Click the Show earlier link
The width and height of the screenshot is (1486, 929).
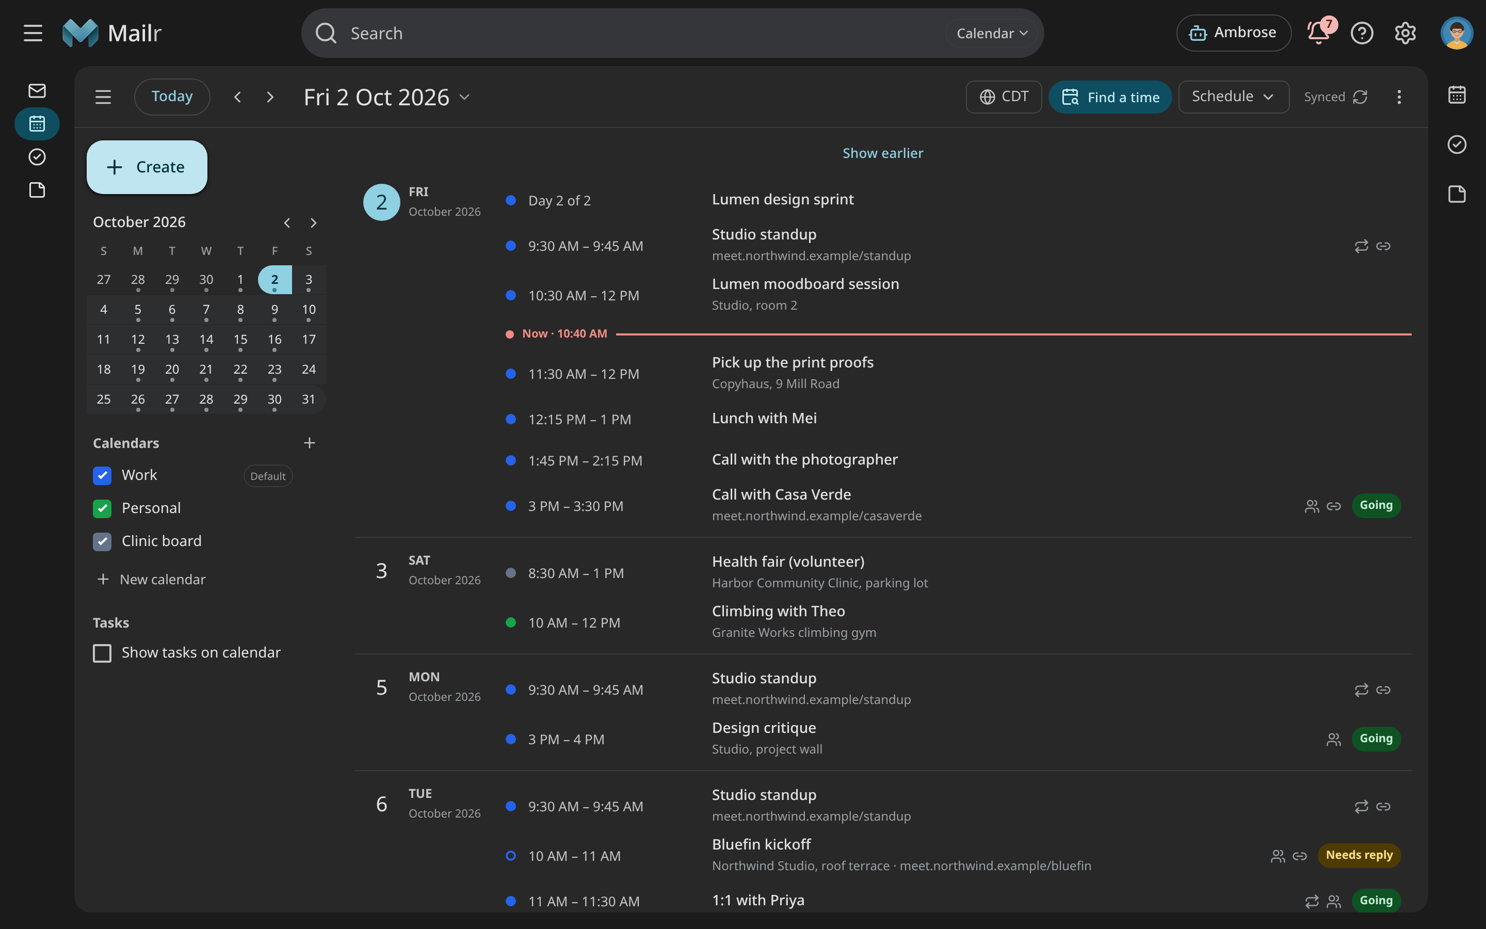tap(882, 154)
